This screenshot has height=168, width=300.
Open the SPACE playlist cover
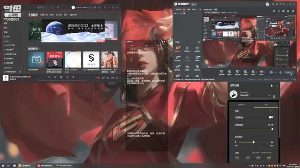[x=91, y=59]
